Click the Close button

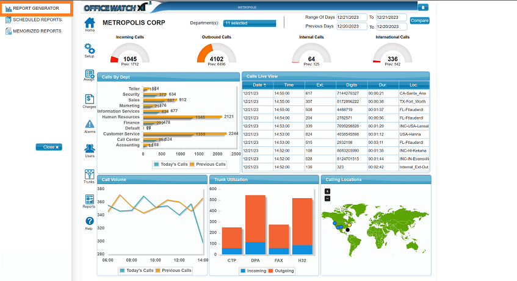tap(49, 147)
